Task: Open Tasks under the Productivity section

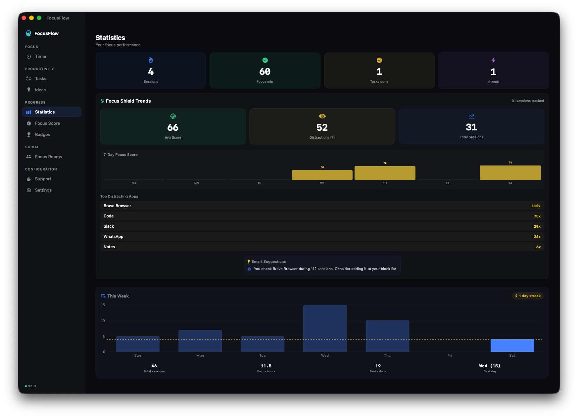Action: tap(40, 78)
